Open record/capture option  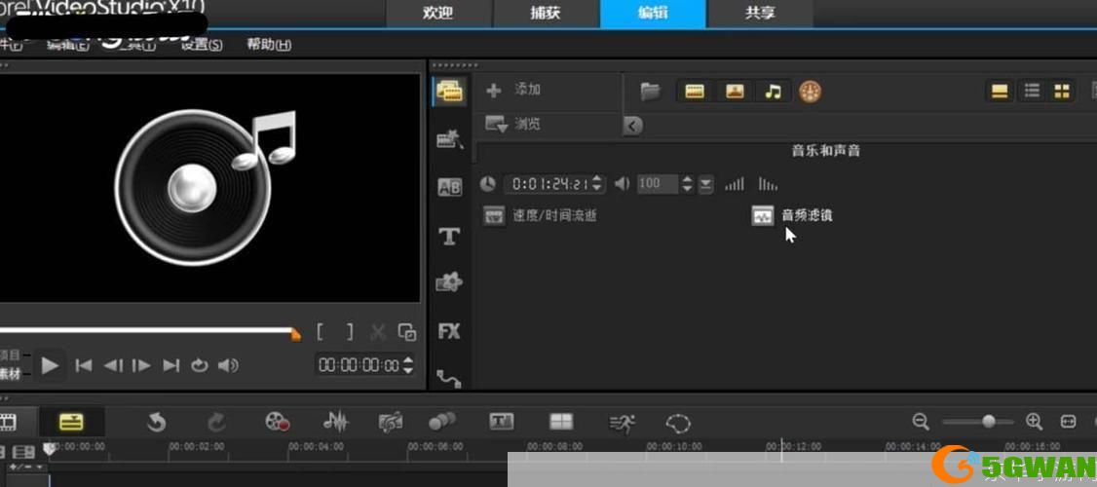[277, 422]
